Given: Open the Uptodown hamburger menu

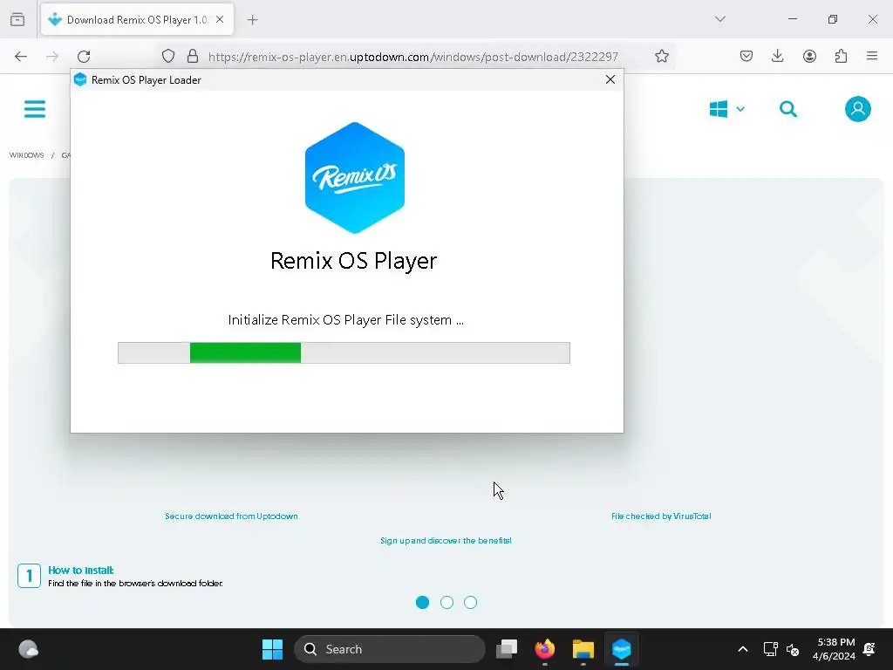Looking at the screenshot, I should [35, 109].
